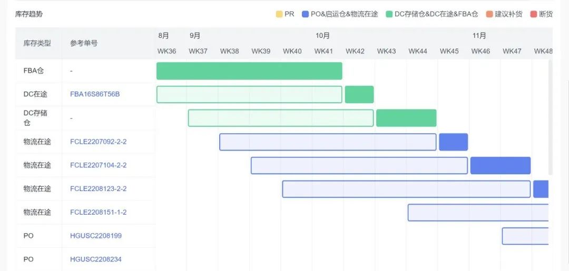The height and width of the screenshot is (271, 569).
Task: Click the WK37 week header
Action: tap(198, 51)
